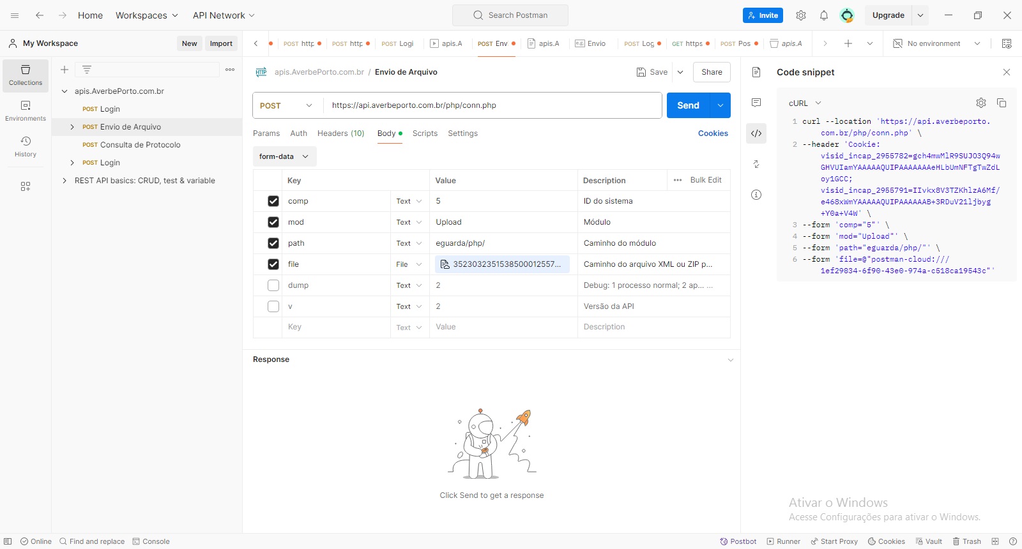
Task: Open Environments in the sidebar
Action: pyautogui.click(x=26, y=110)
